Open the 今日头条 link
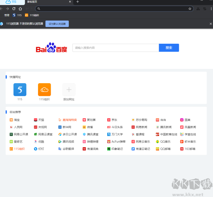The height and width of the screenshot is (197, 213). click(115, 127)
